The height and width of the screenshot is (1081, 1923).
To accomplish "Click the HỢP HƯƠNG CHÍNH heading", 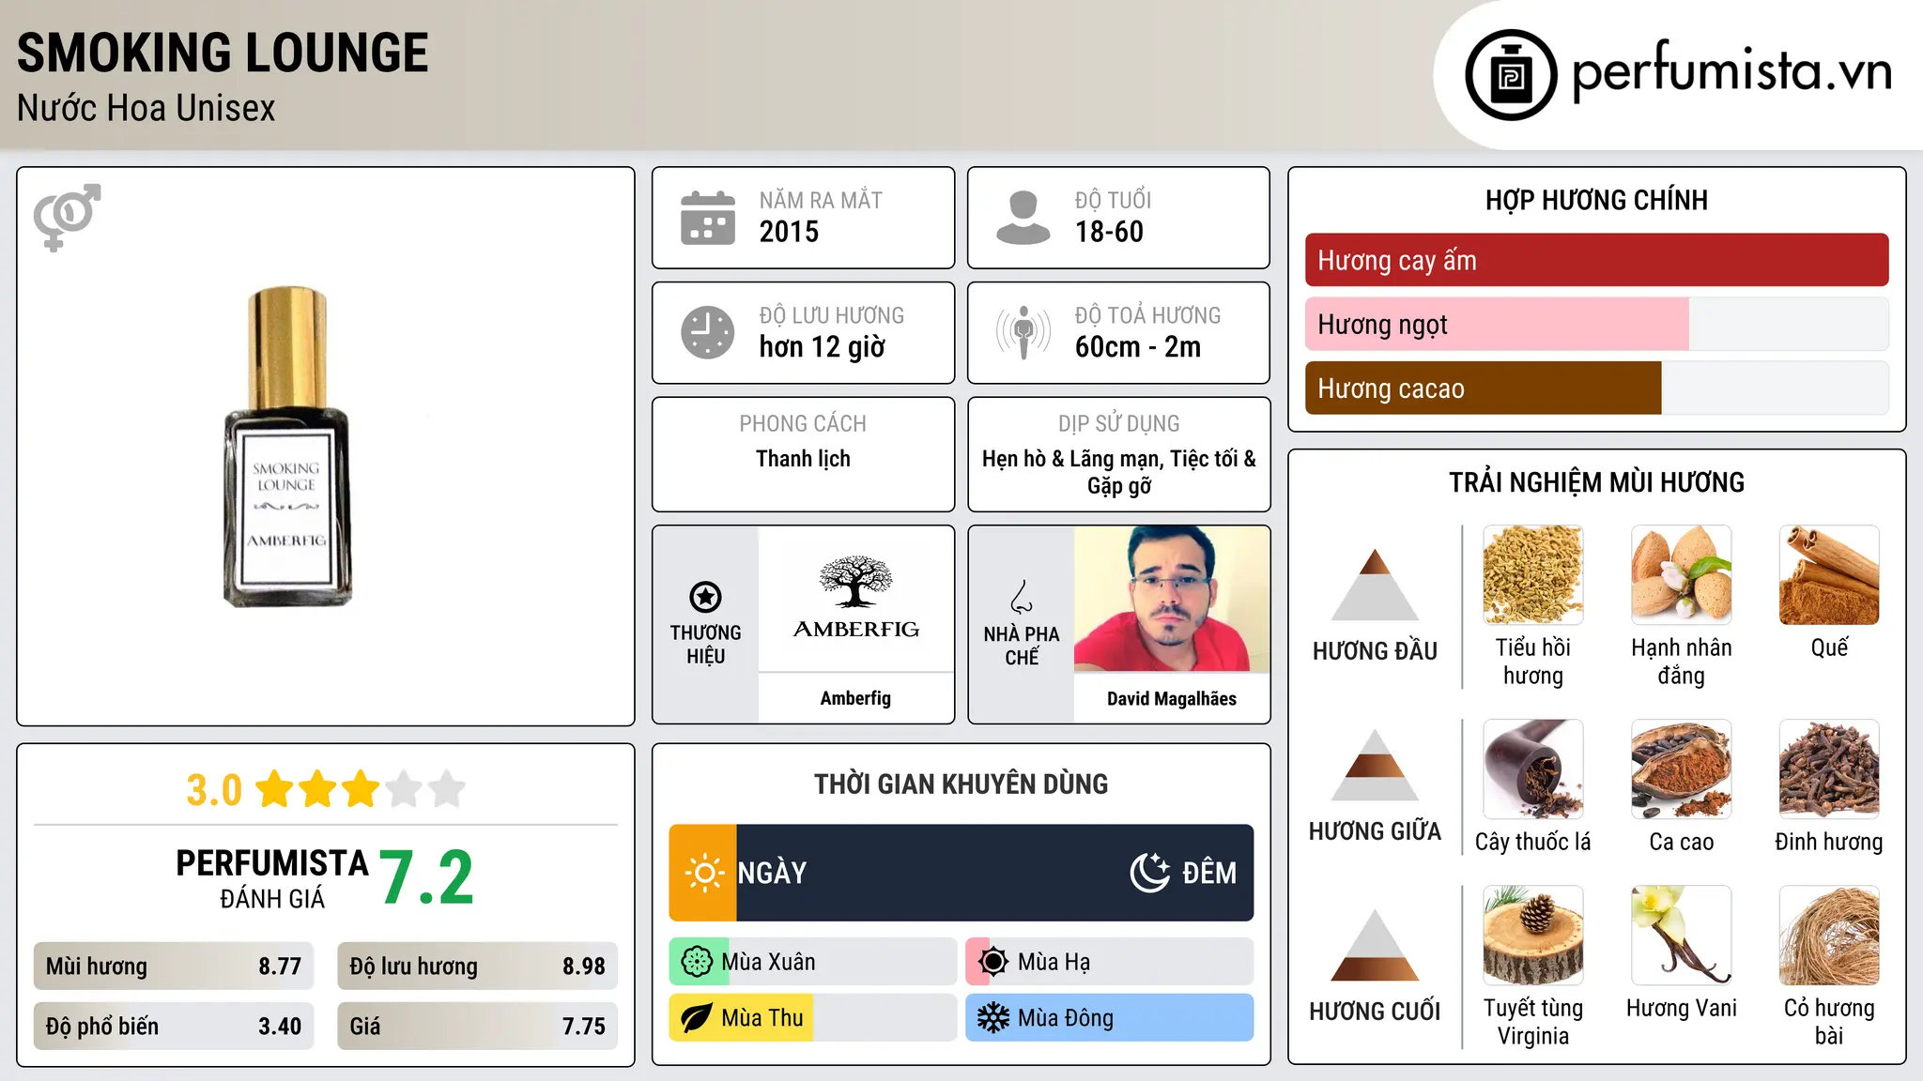I will pyautogui.click(x=1596, y=200).
